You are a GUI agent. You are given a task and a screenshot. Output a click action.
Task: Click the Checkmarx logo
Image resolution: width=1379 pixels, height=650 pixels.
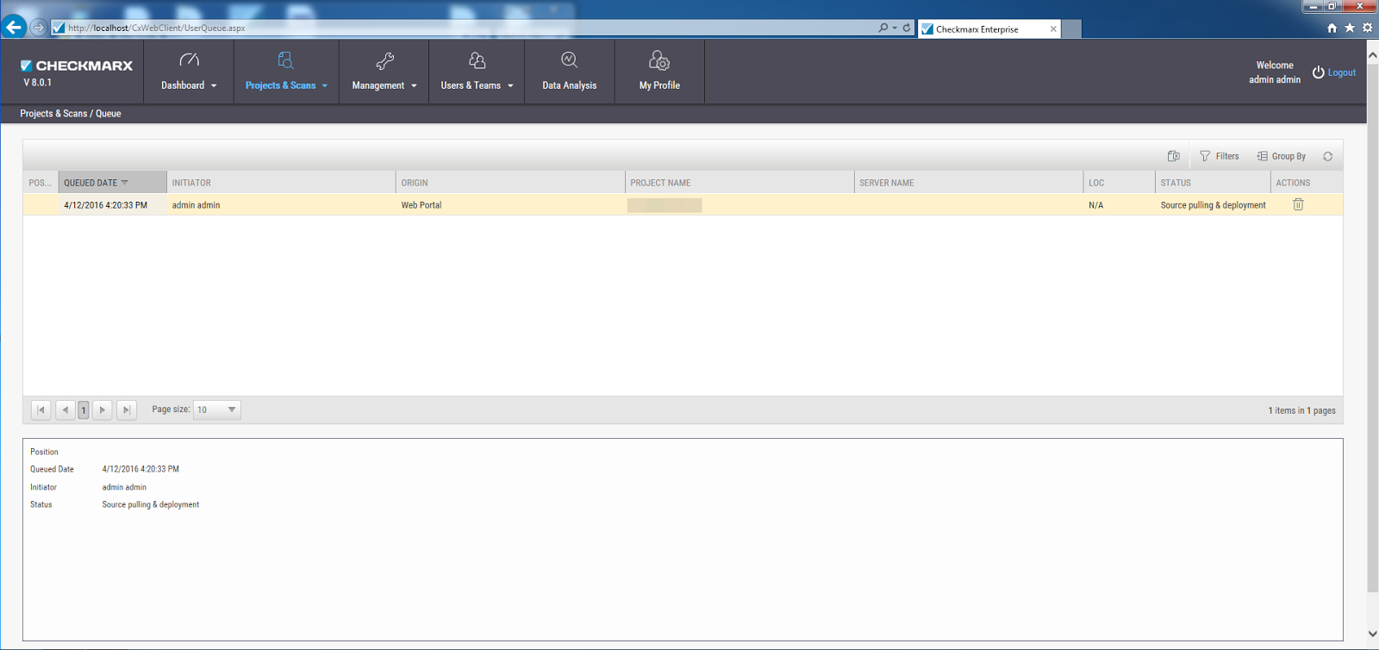coord(77,66)
